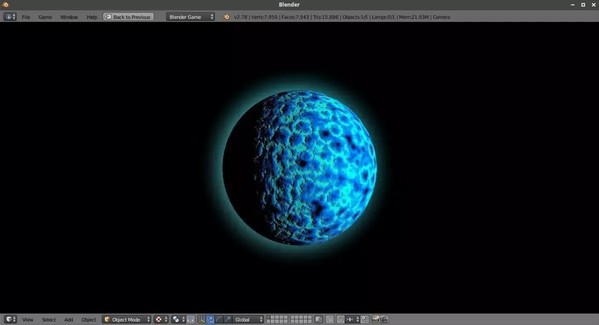Maximize the Blender window
This screenshot has width=599, height=325.
583,4
